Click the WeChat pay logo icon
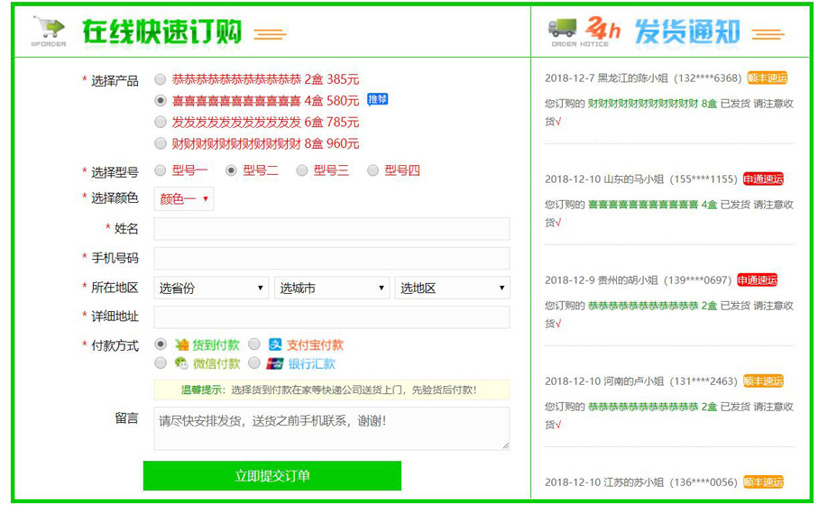The image size is (837, 532). tap(181, 363)
